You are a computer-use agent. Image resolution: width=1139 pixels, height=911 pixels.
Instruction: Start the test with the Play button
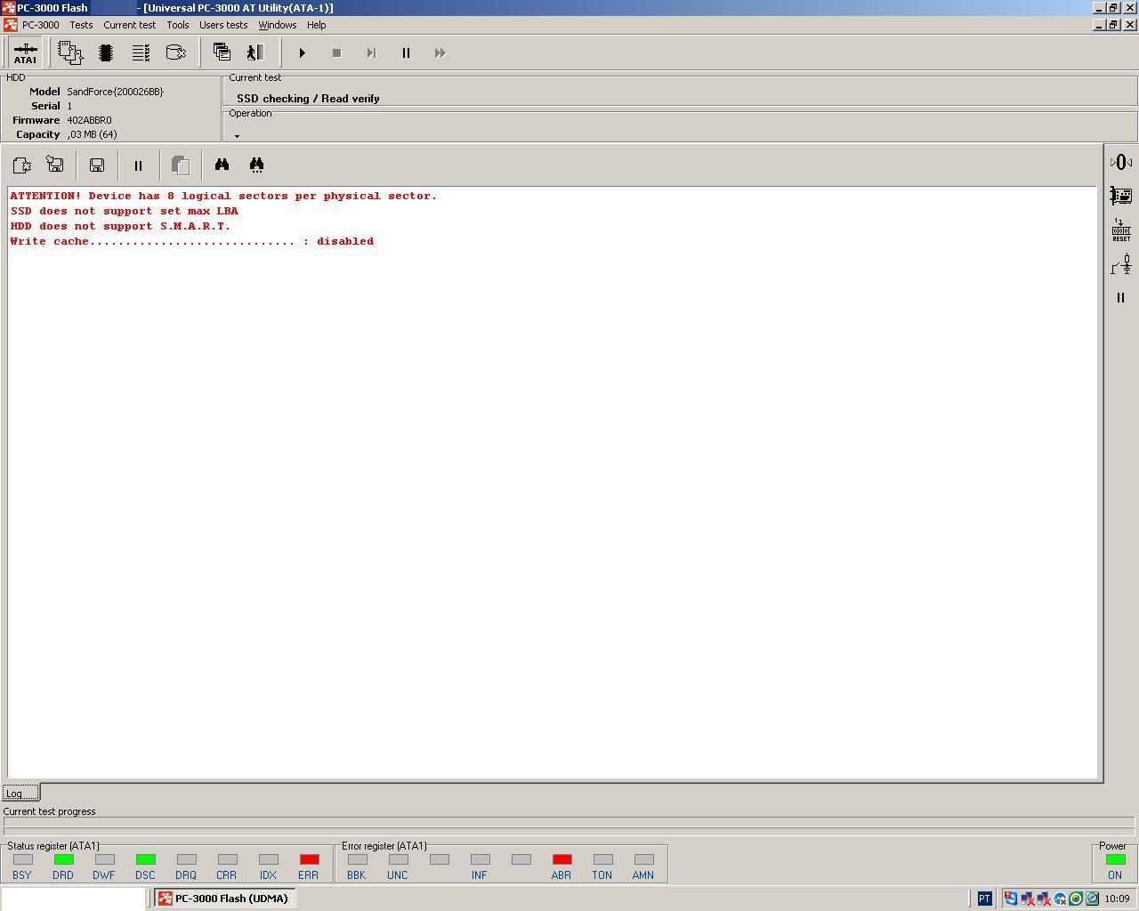[303, 53]
